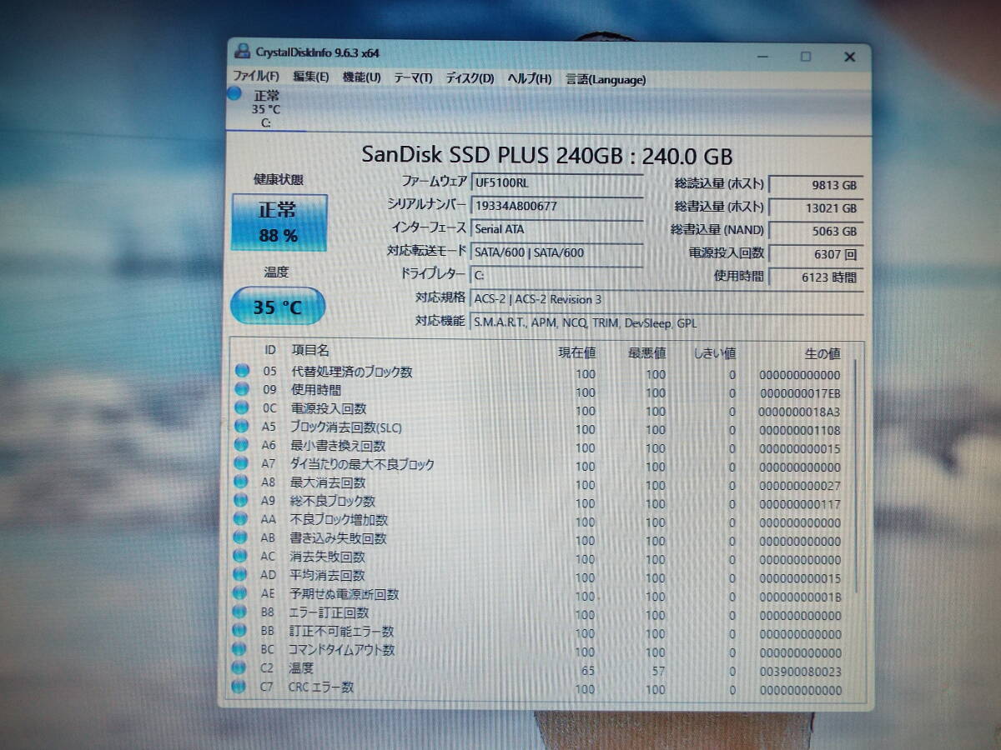Click the status circle icon for row AA
Screen dimensions: 1001x750
(242, 519)
